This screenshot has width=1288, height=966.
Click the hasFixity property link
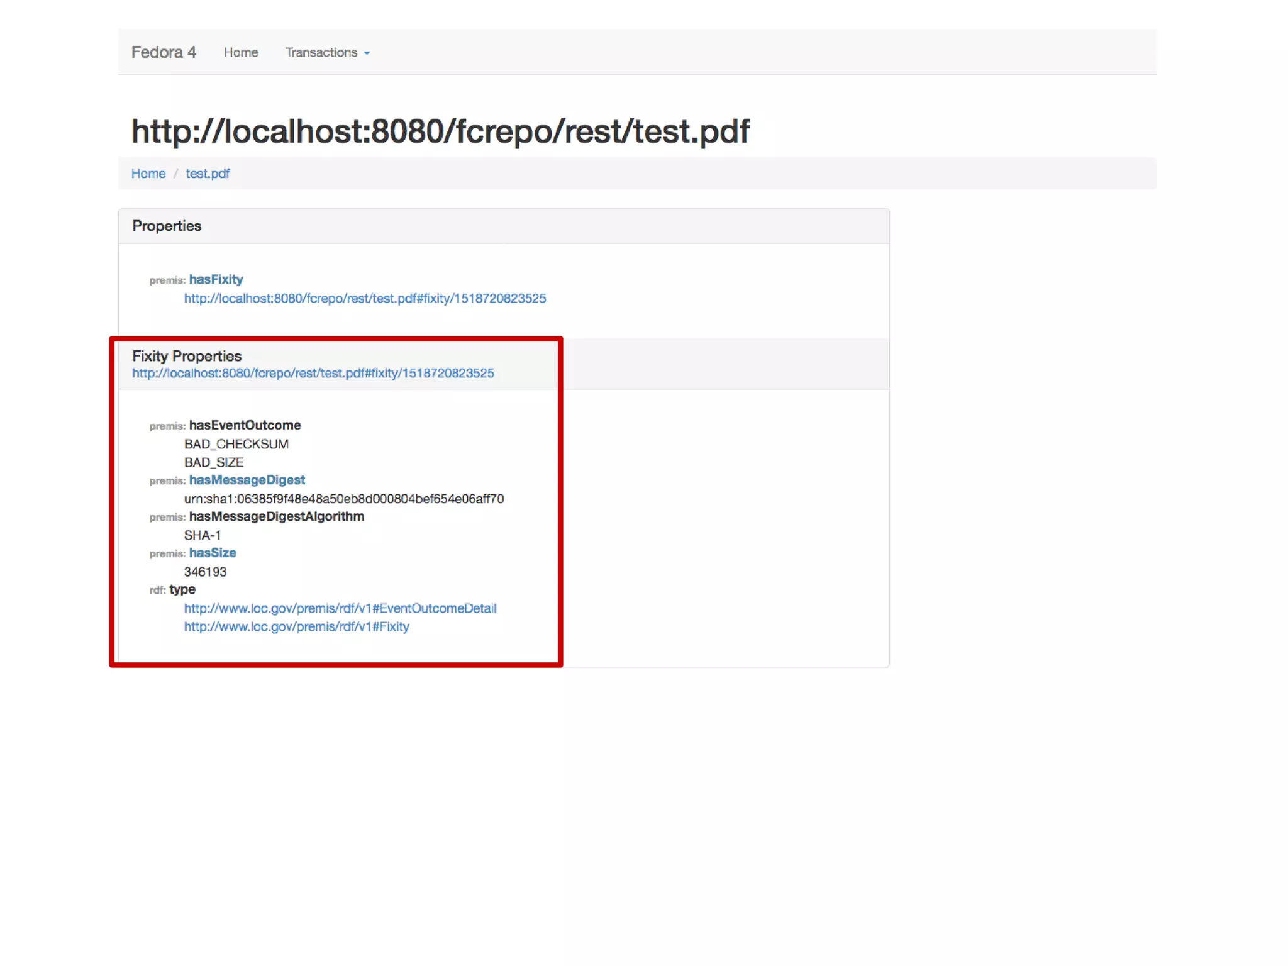coord(216,279)
